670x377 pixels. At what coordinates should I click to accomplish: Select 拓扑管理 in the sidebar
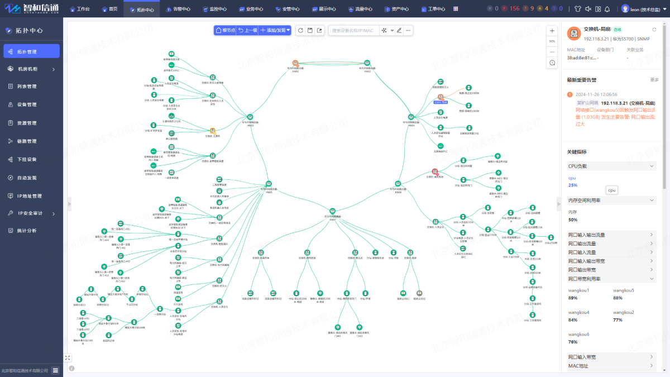pos(31,51)
